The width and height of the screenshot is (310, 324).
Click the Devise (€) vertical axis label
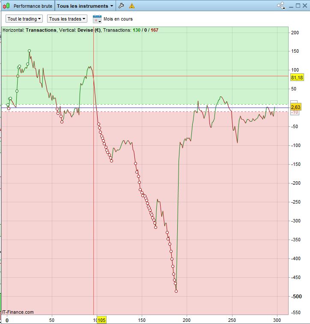click(89, 30)
